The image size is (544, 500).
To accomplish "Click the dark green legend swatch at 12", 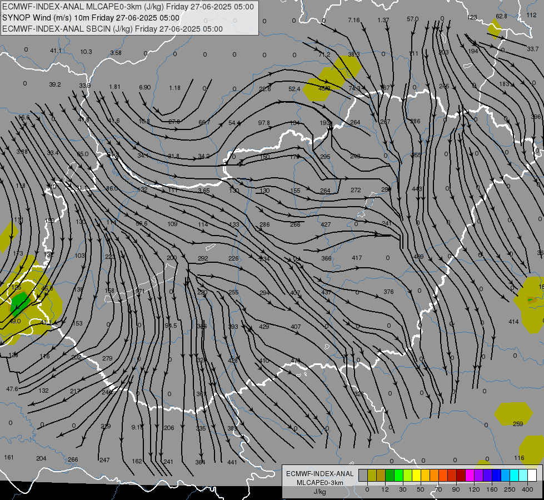I will 390,476.
